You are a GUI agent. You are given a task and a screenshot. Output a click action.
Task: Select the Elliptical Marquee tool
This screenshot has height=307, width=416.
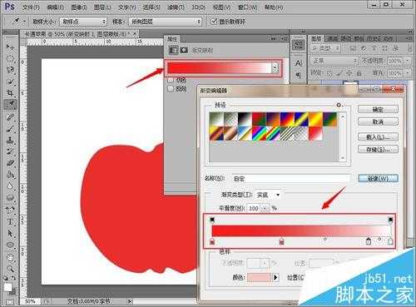pos(10,58)
